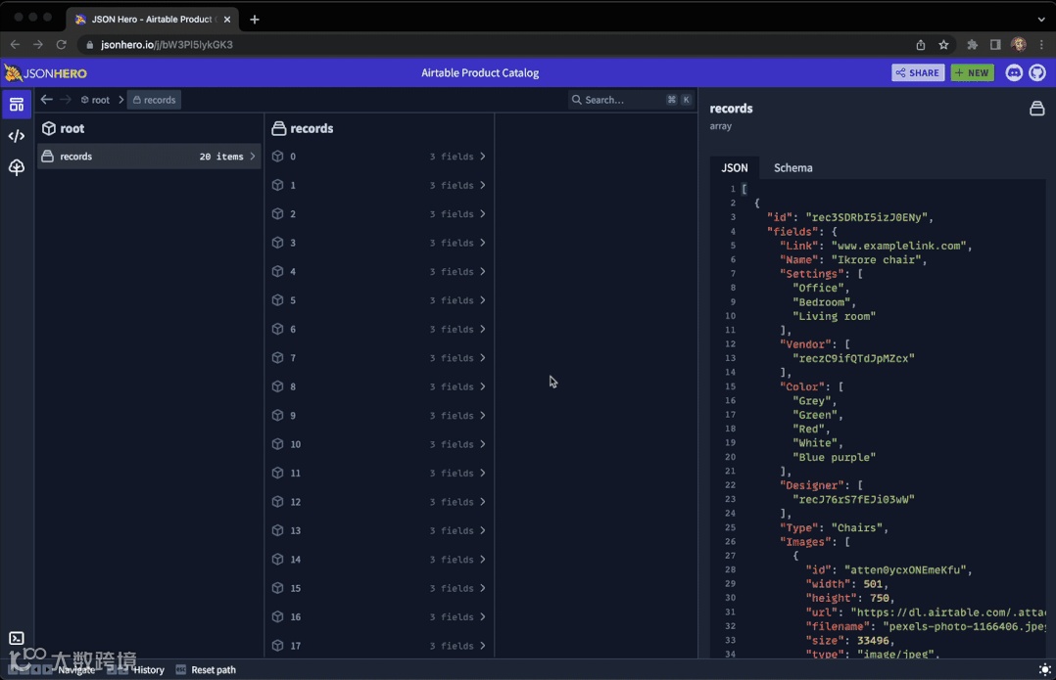Open the browser share icon
Viewport: 1056px width, 680px height.
[x=921, y=44]
